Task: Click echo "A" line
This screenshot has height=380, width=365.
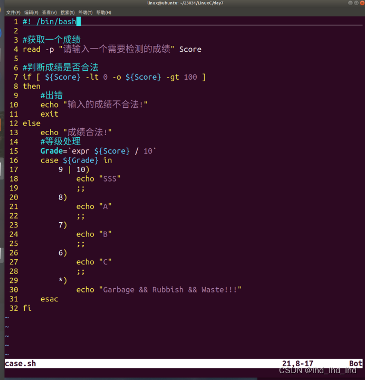Action: point(94,206)
